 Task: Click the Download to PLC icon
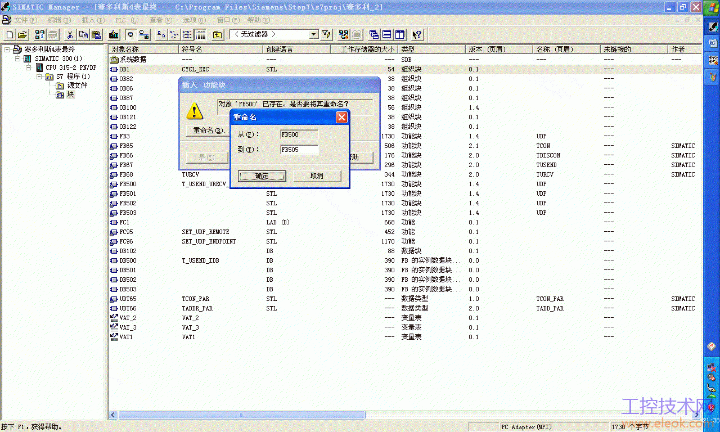(x=114, y=35)
